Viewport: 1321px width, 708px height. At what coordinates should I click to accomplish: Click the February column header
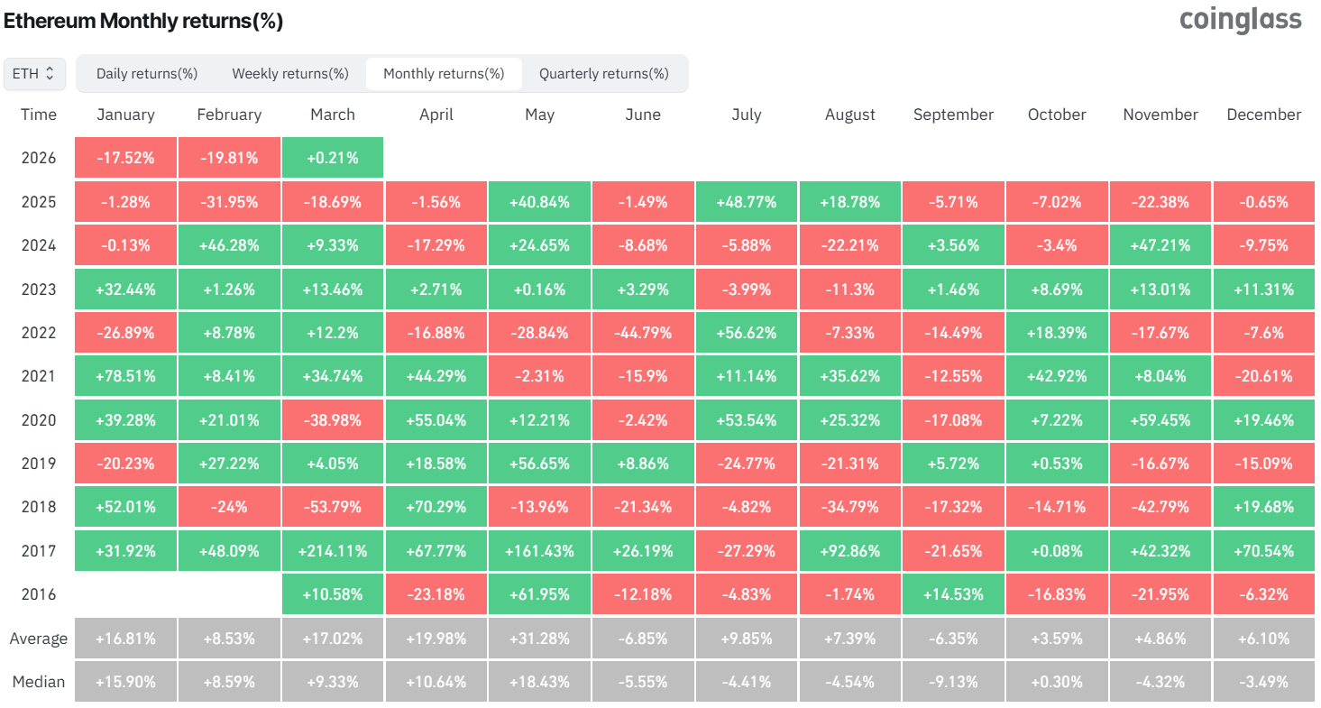coord(229,115)
